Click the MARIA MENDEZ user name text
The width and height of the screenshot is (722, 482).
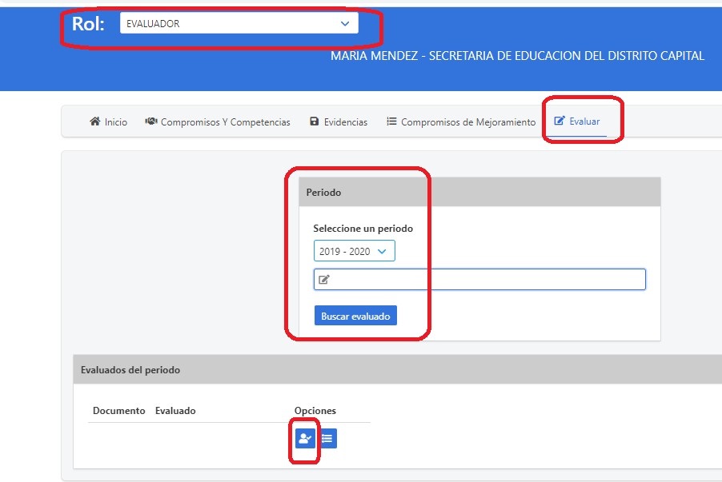[374, 56]
